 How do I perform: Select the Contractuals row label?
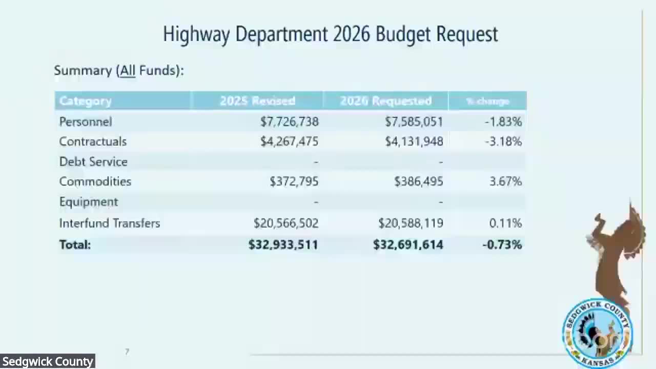[x=93, y=141]
